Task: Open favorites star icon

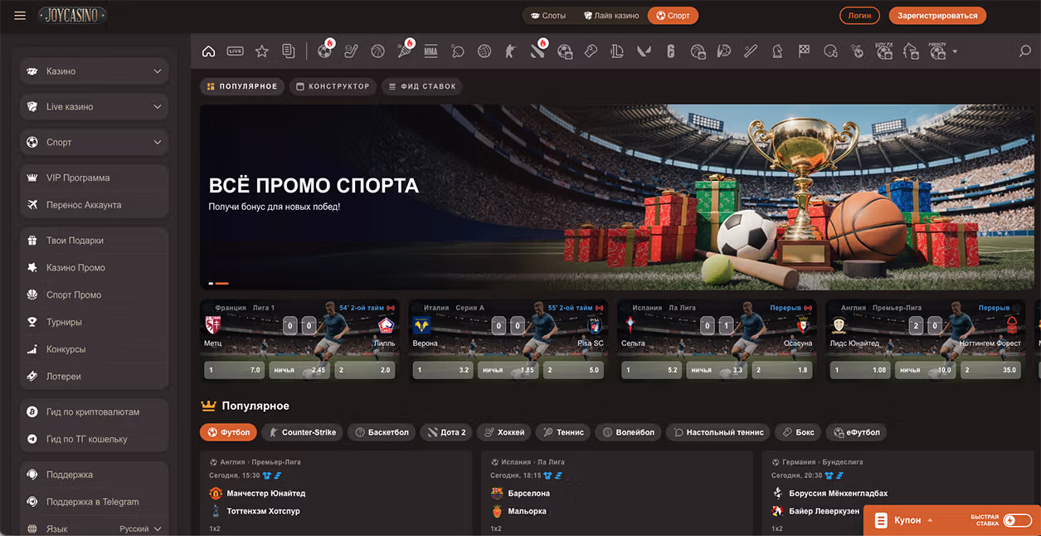Action: [262, 51]
